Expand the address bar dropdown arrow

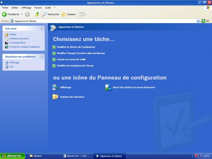pyautogui.click(x=198, y=21)
